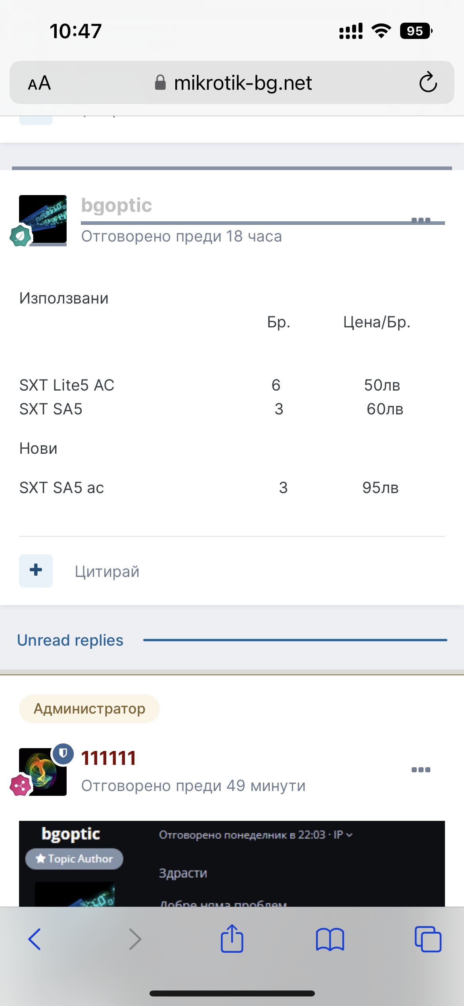Open the Safari share sheet icon

pos(232,938)
